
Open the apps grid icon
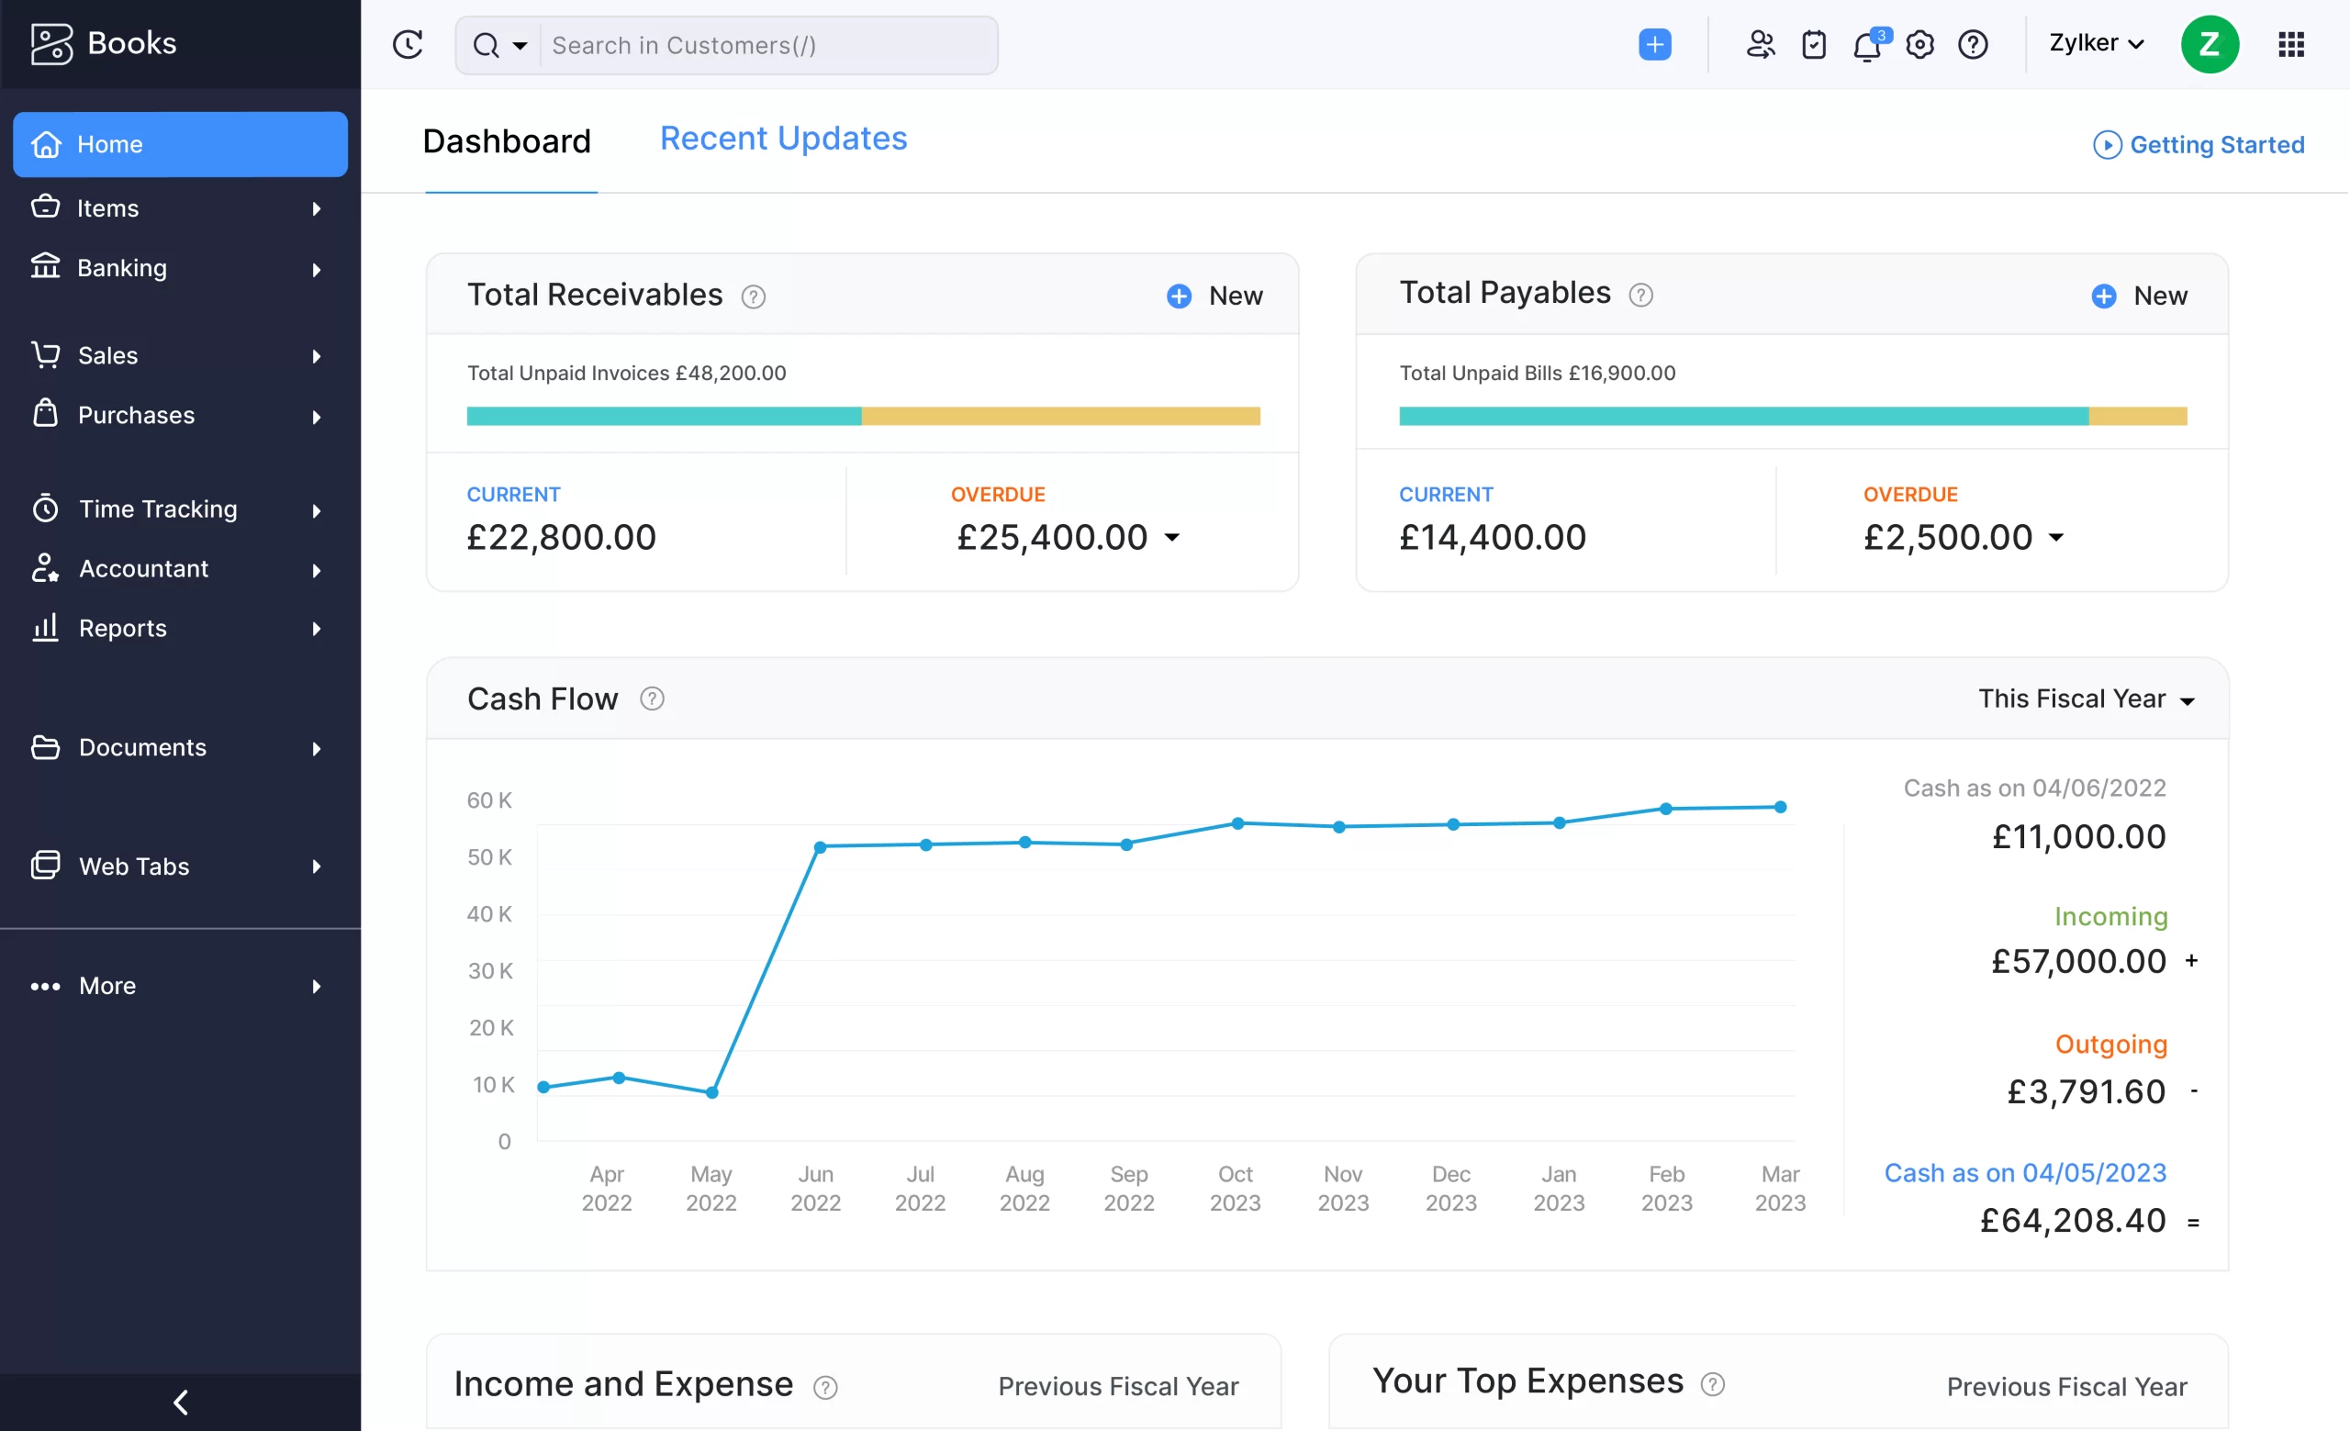coord(2292,44)
